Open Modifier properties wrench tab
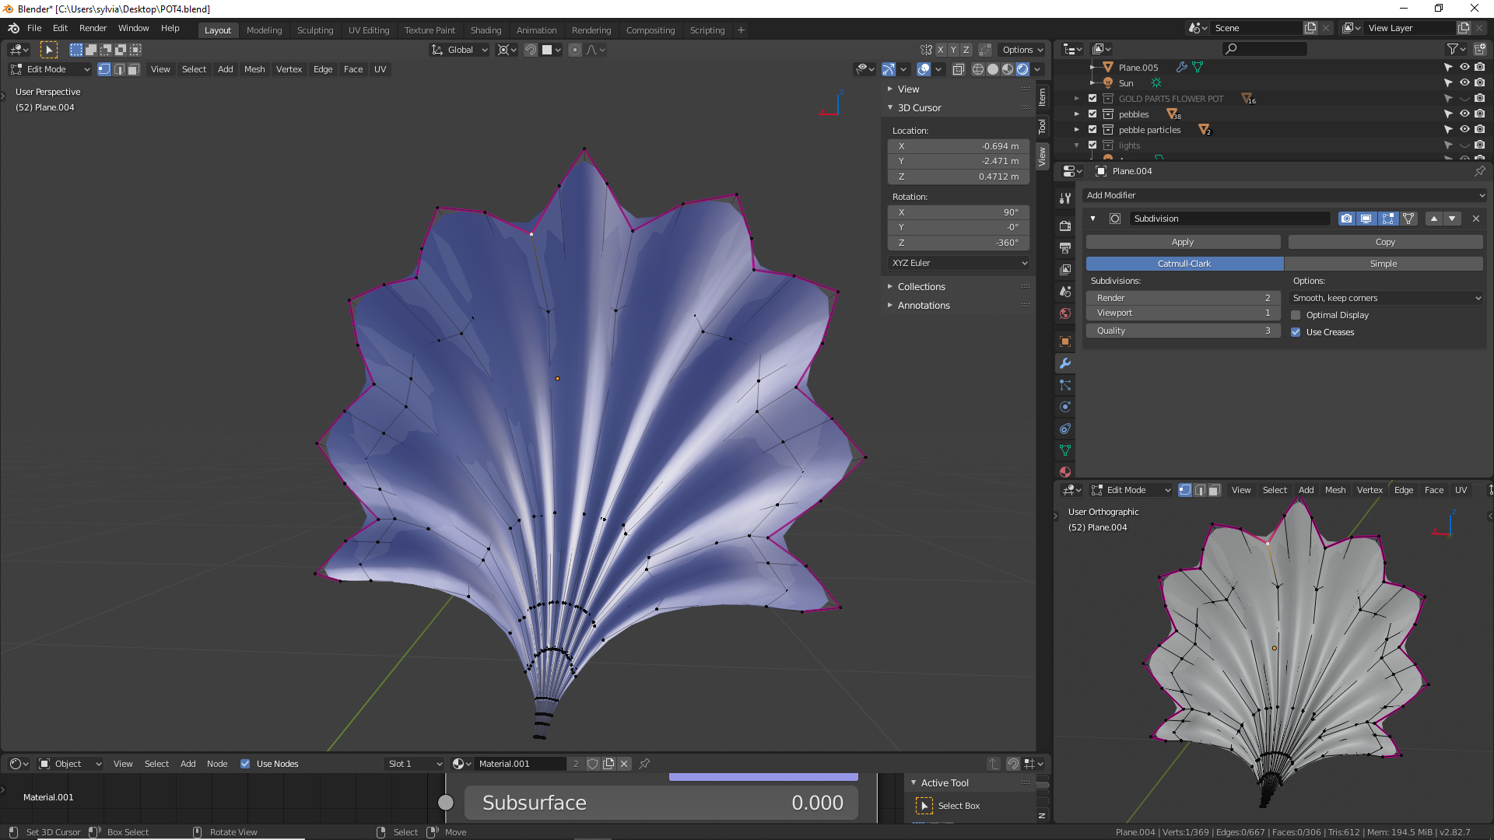This screenshot has height=840, width=1494. 1065,363
